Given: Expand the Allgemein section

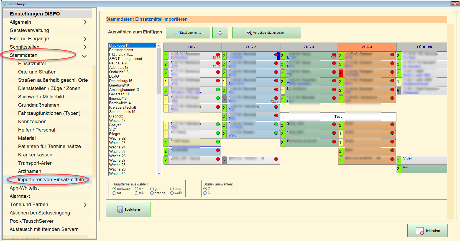Looking at the screenshot, I should click(85, 22).
